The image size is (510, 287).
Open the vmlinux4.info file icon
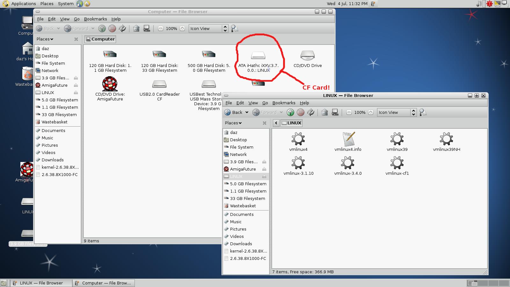[x=348, y=139]
